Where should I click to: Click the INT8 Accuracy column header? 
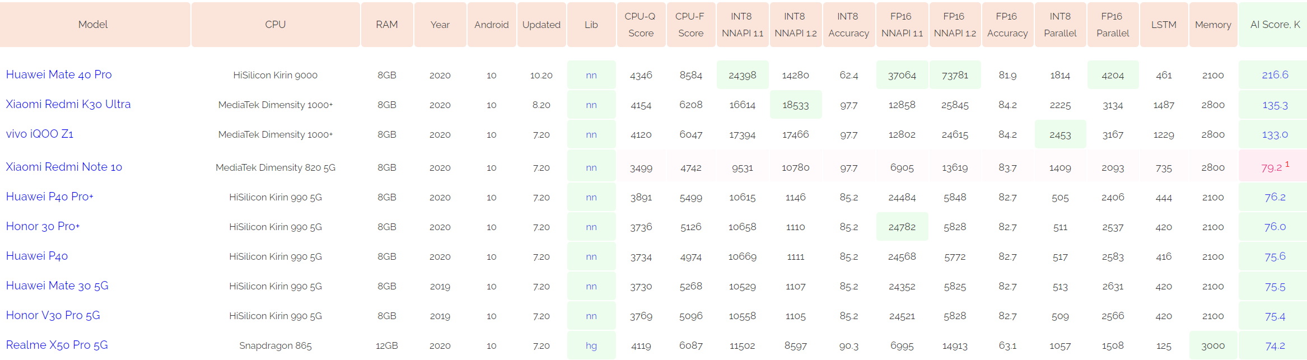point(848,25)
